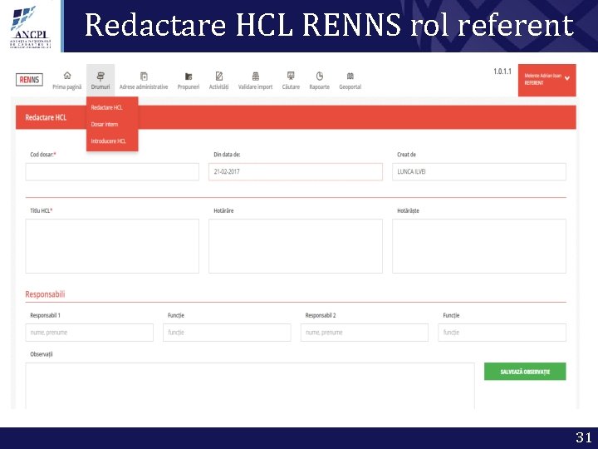Select Dosar intern menu entry

(x=105, y=125)
